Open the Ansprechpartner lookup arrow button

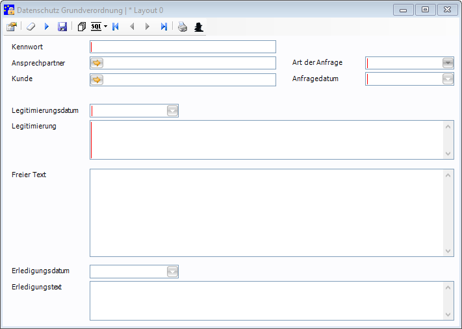coord(97,63)
